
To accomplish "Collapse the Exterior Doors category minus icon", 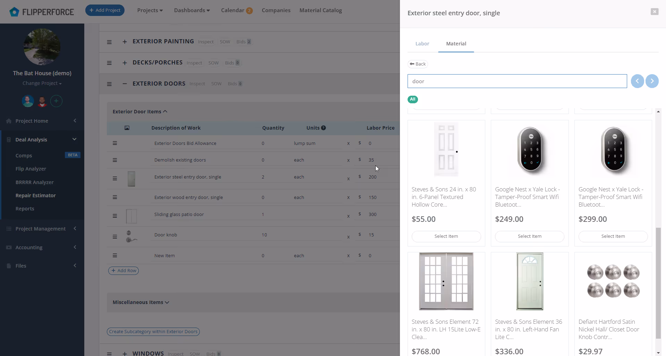I will click(125, 84).
